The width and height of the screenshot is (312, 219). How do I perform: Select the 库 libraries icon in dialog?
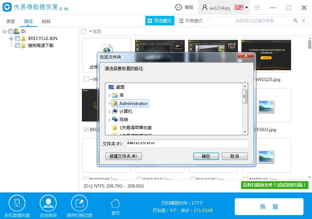115,95
